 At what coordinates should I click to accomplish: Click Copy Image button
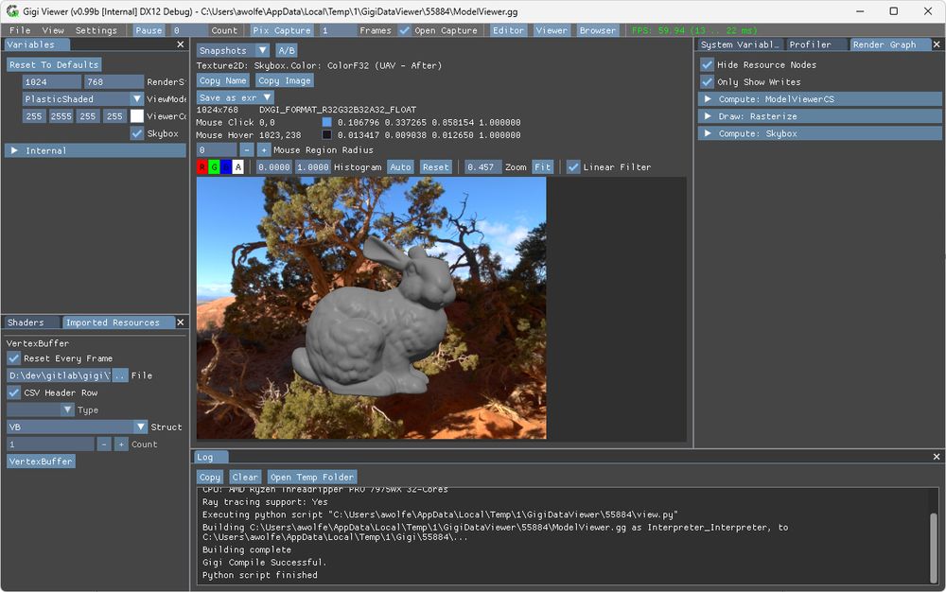pos(285,80)
